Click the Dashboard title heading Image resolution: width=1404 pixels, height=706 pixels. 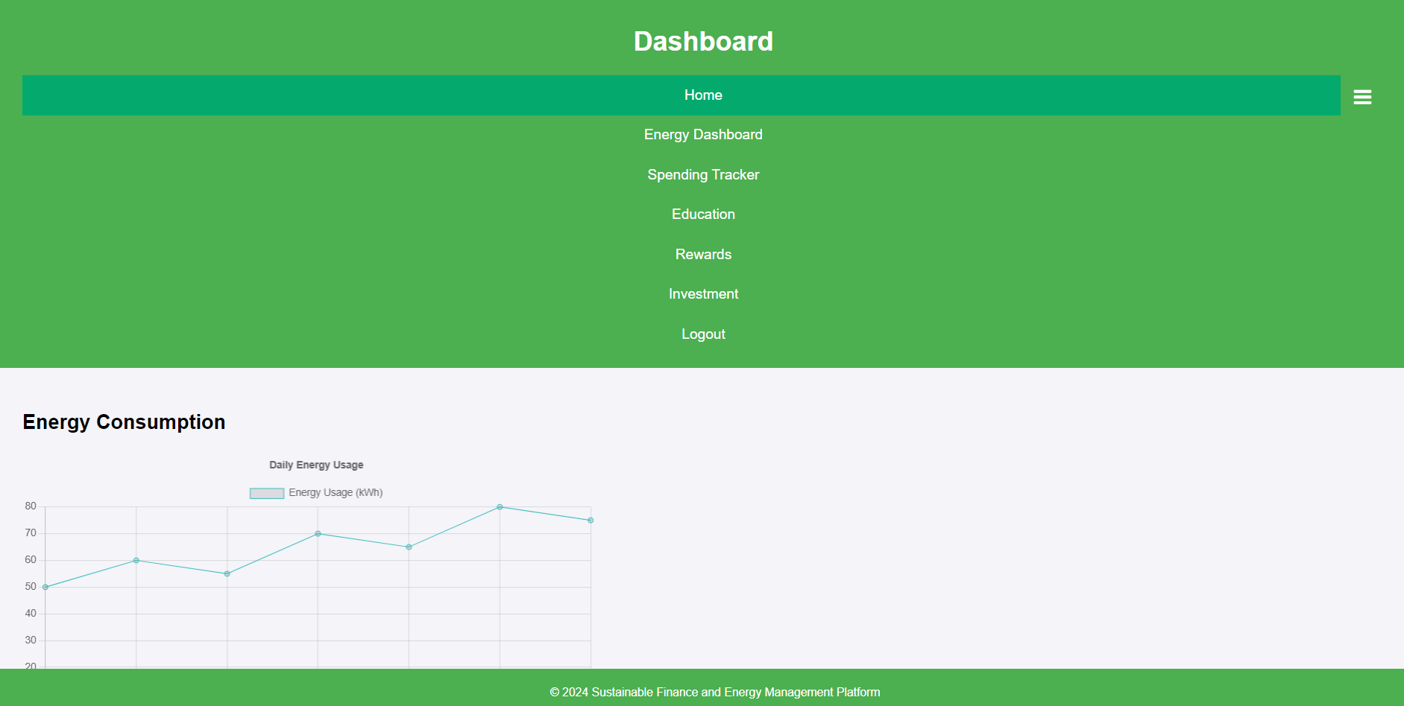click(x=702, y=41)
